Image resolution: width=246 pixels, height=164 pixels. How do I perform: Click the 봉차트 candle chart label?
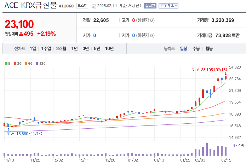tap(169, 48)
